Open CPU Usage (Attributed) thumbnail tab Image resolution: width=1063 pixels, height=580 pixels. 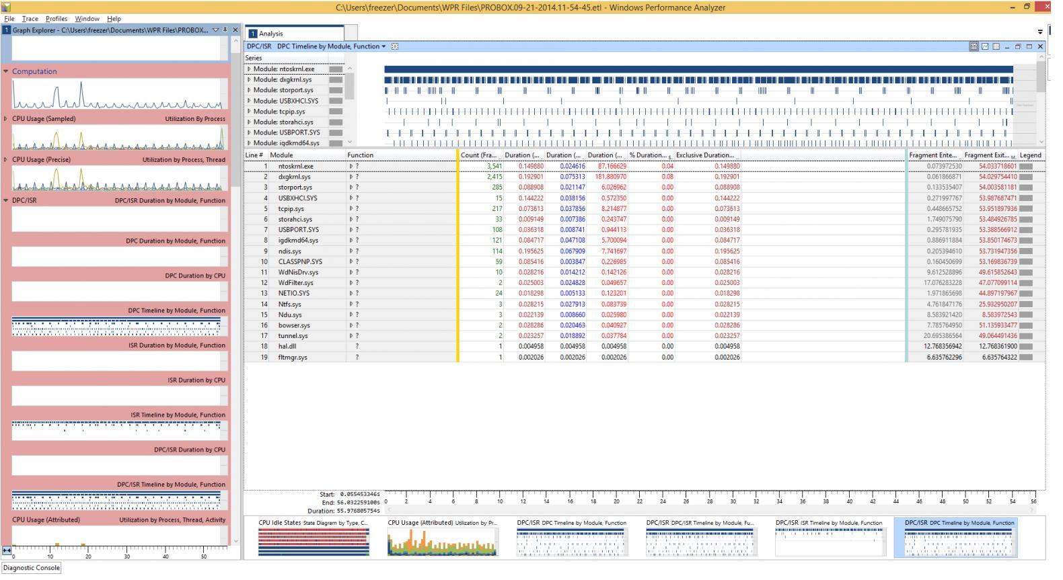click(x=443, y=537)
